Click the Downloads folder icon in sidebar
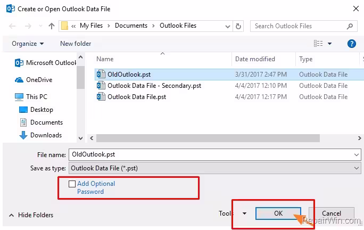Image resolution: width=364 pixels, height=230 pixels. point(23,135)
